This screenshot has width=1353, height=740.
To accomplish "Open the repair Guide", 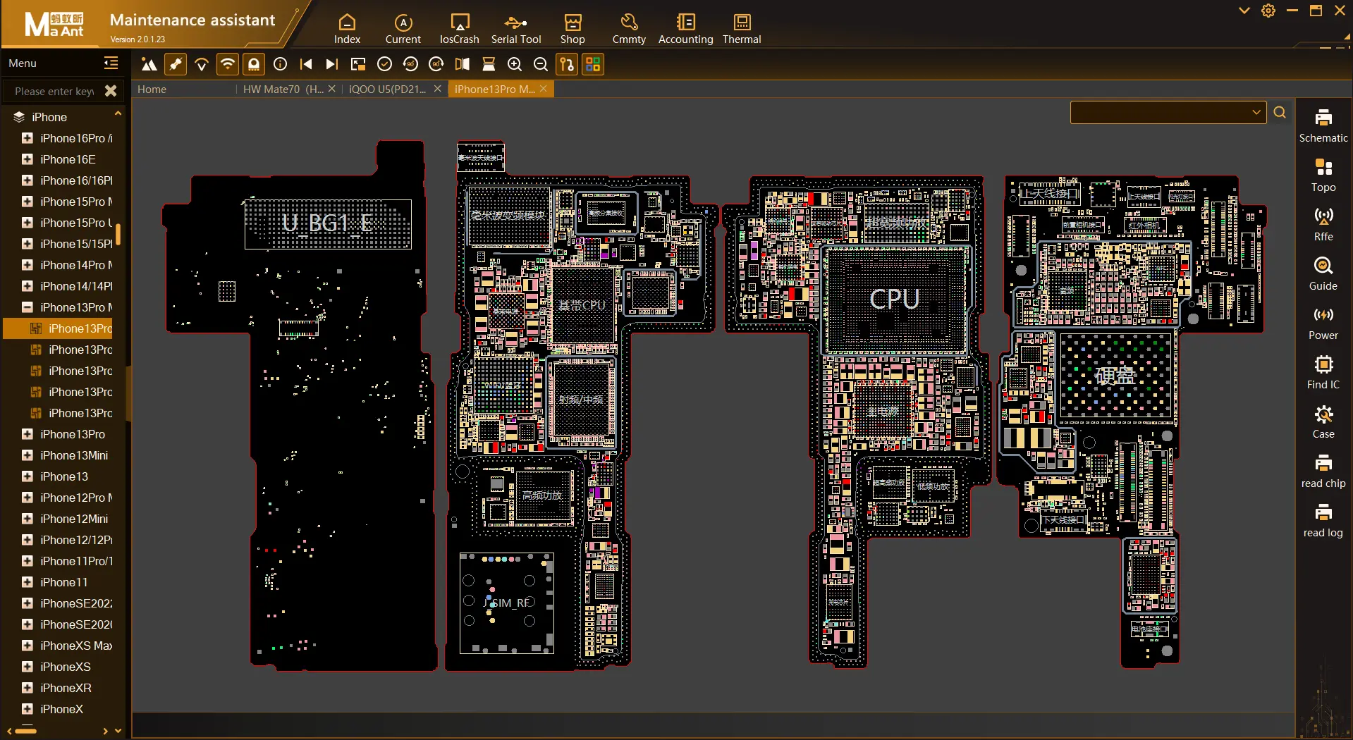I will tap(1323, 274).
